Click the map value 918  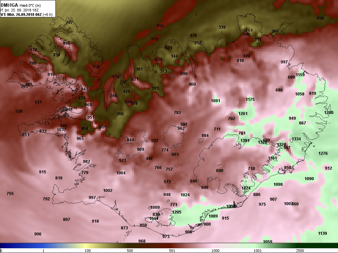95,221
